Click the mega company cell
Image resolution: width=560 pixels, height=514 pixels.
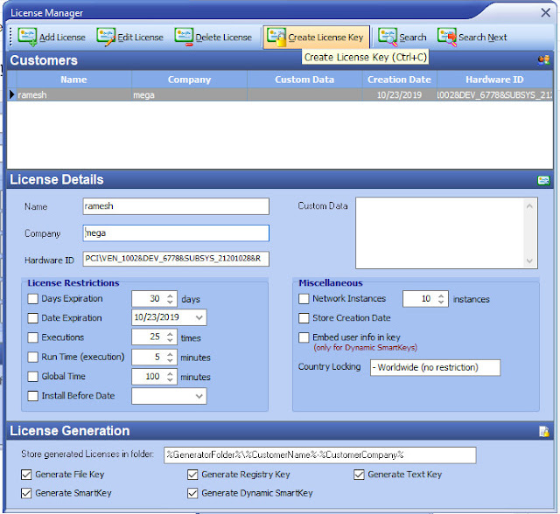point(189,95)
